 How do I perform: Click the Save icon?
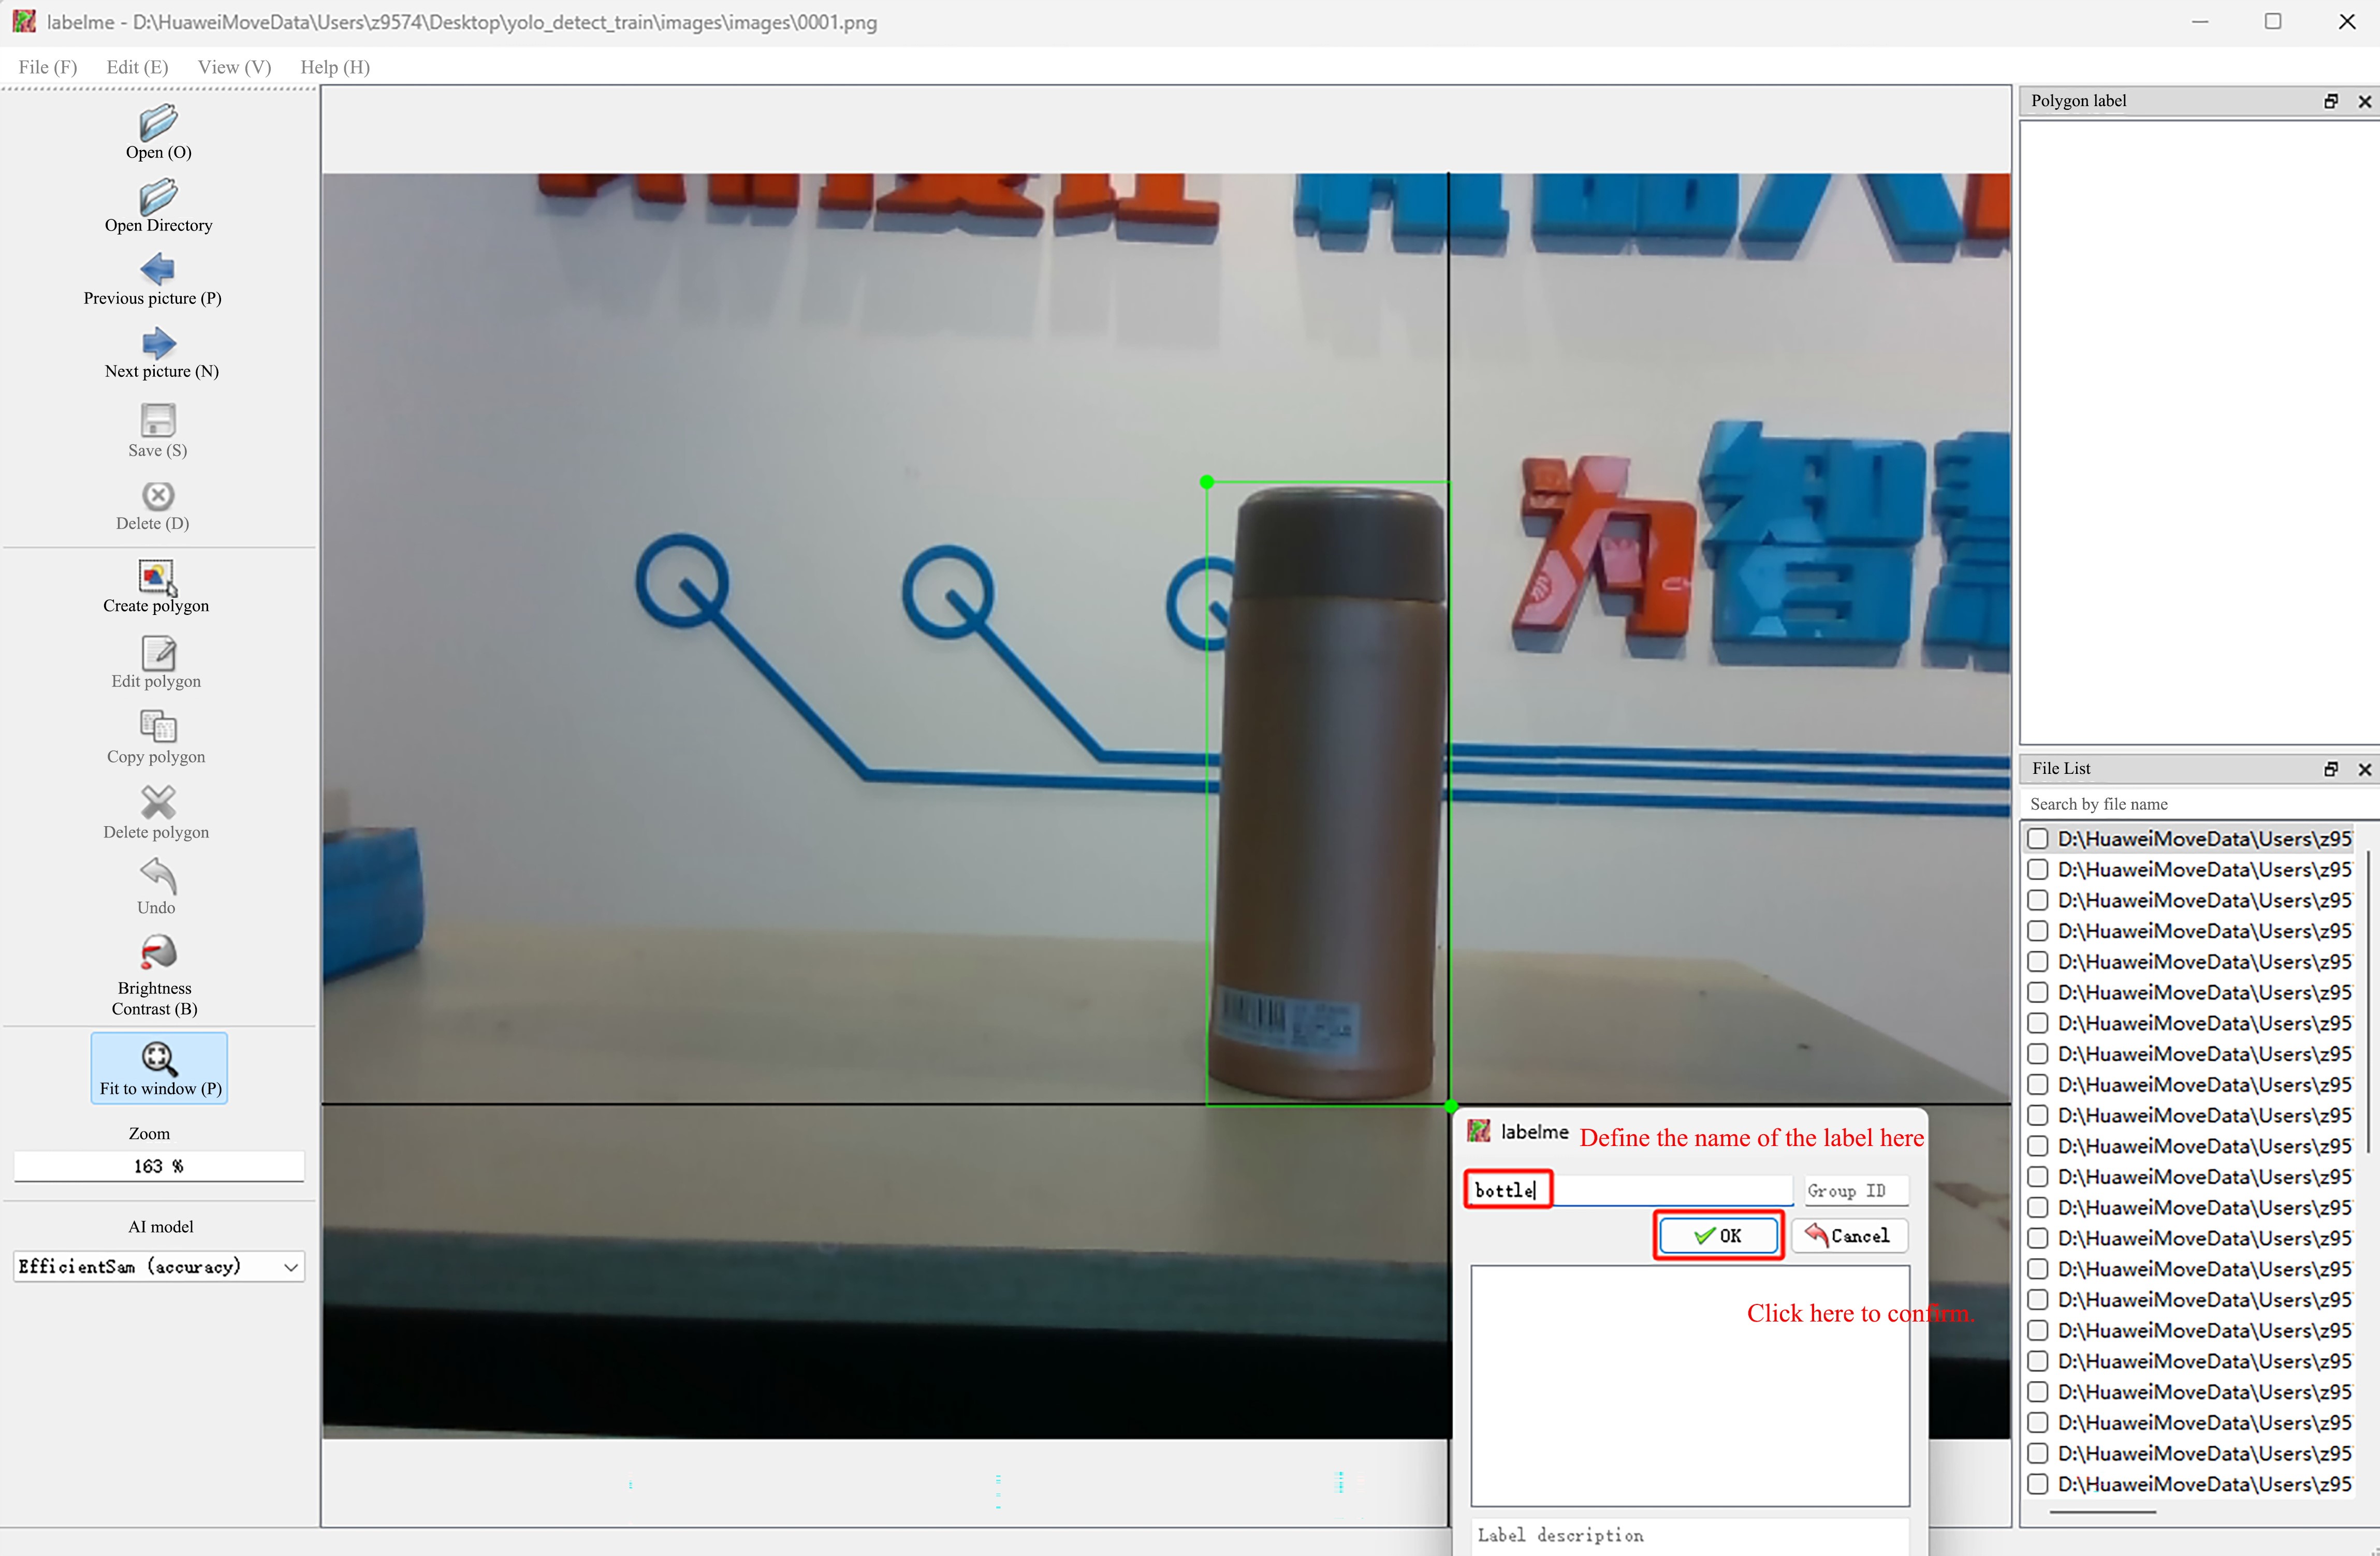[x=158, y=420]
